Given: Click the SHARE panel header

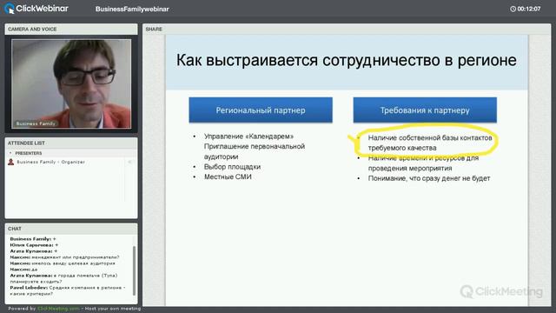Looking at the screenshot, I should point(347,29).
